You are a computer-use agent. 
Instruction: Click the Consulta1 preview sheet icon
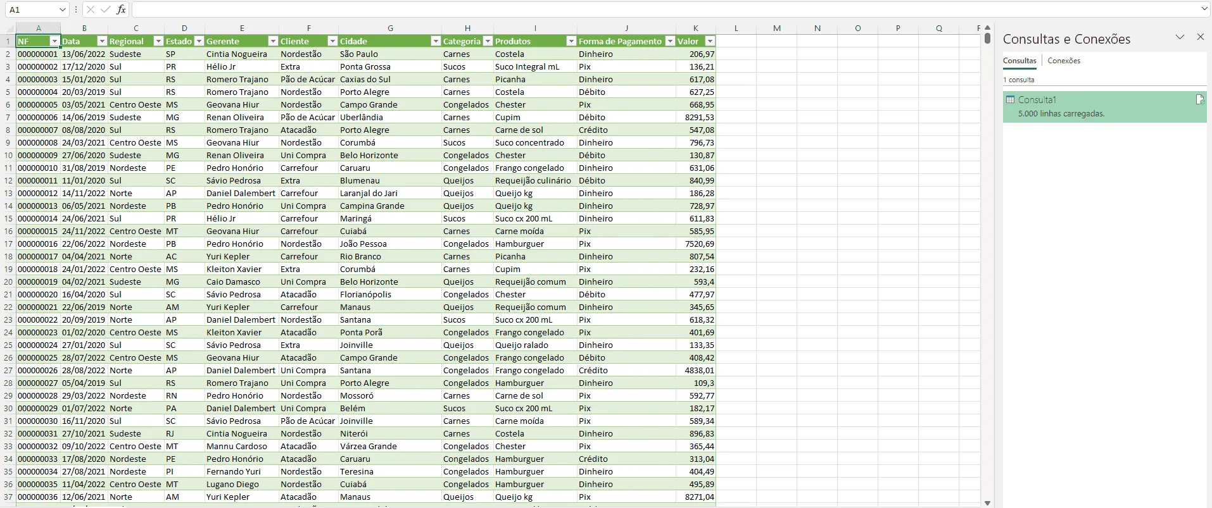point(1199,100)
